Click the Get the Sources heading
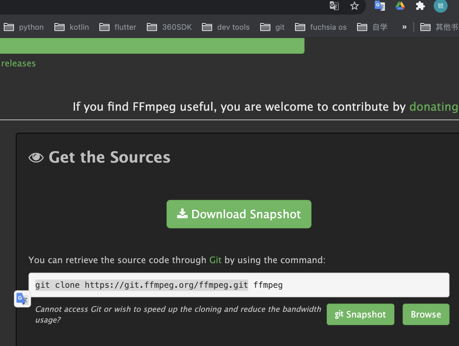459x346 pixels. click(110, 157)
